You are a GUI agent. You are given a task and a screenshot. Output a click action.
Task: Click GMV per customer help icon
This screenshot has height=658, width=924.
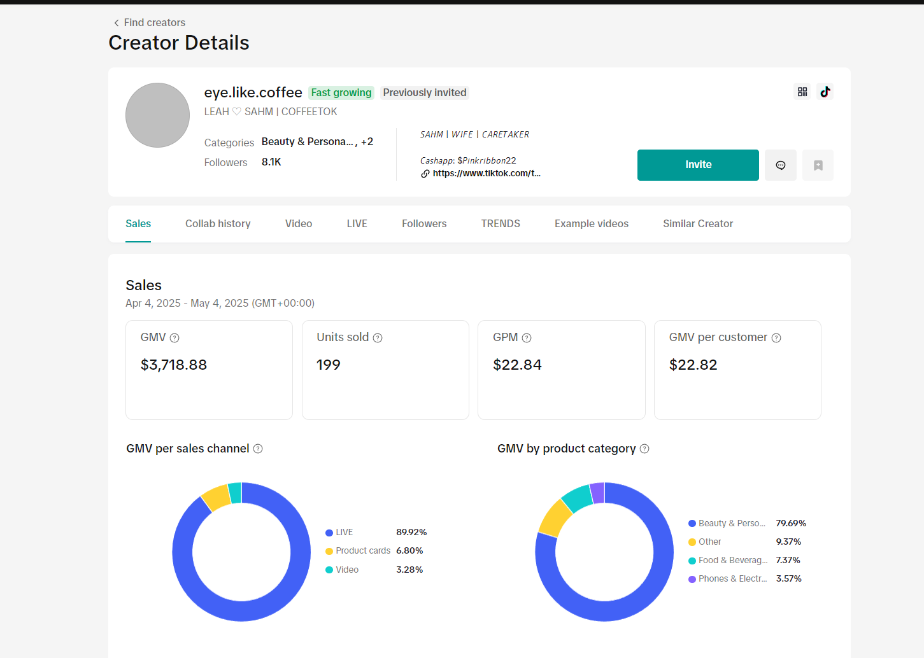click(x=776, y=338)
